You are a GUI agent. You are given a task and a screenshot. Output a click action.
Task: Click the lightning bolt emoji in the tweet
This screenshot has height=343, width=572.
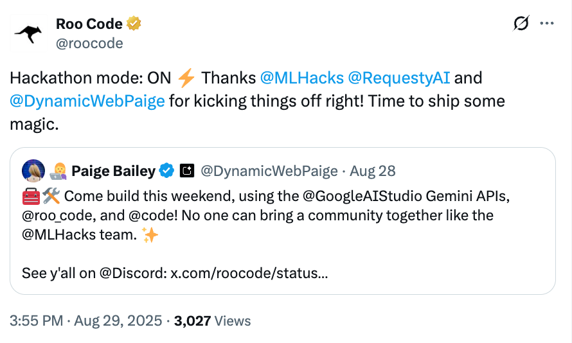186,78
